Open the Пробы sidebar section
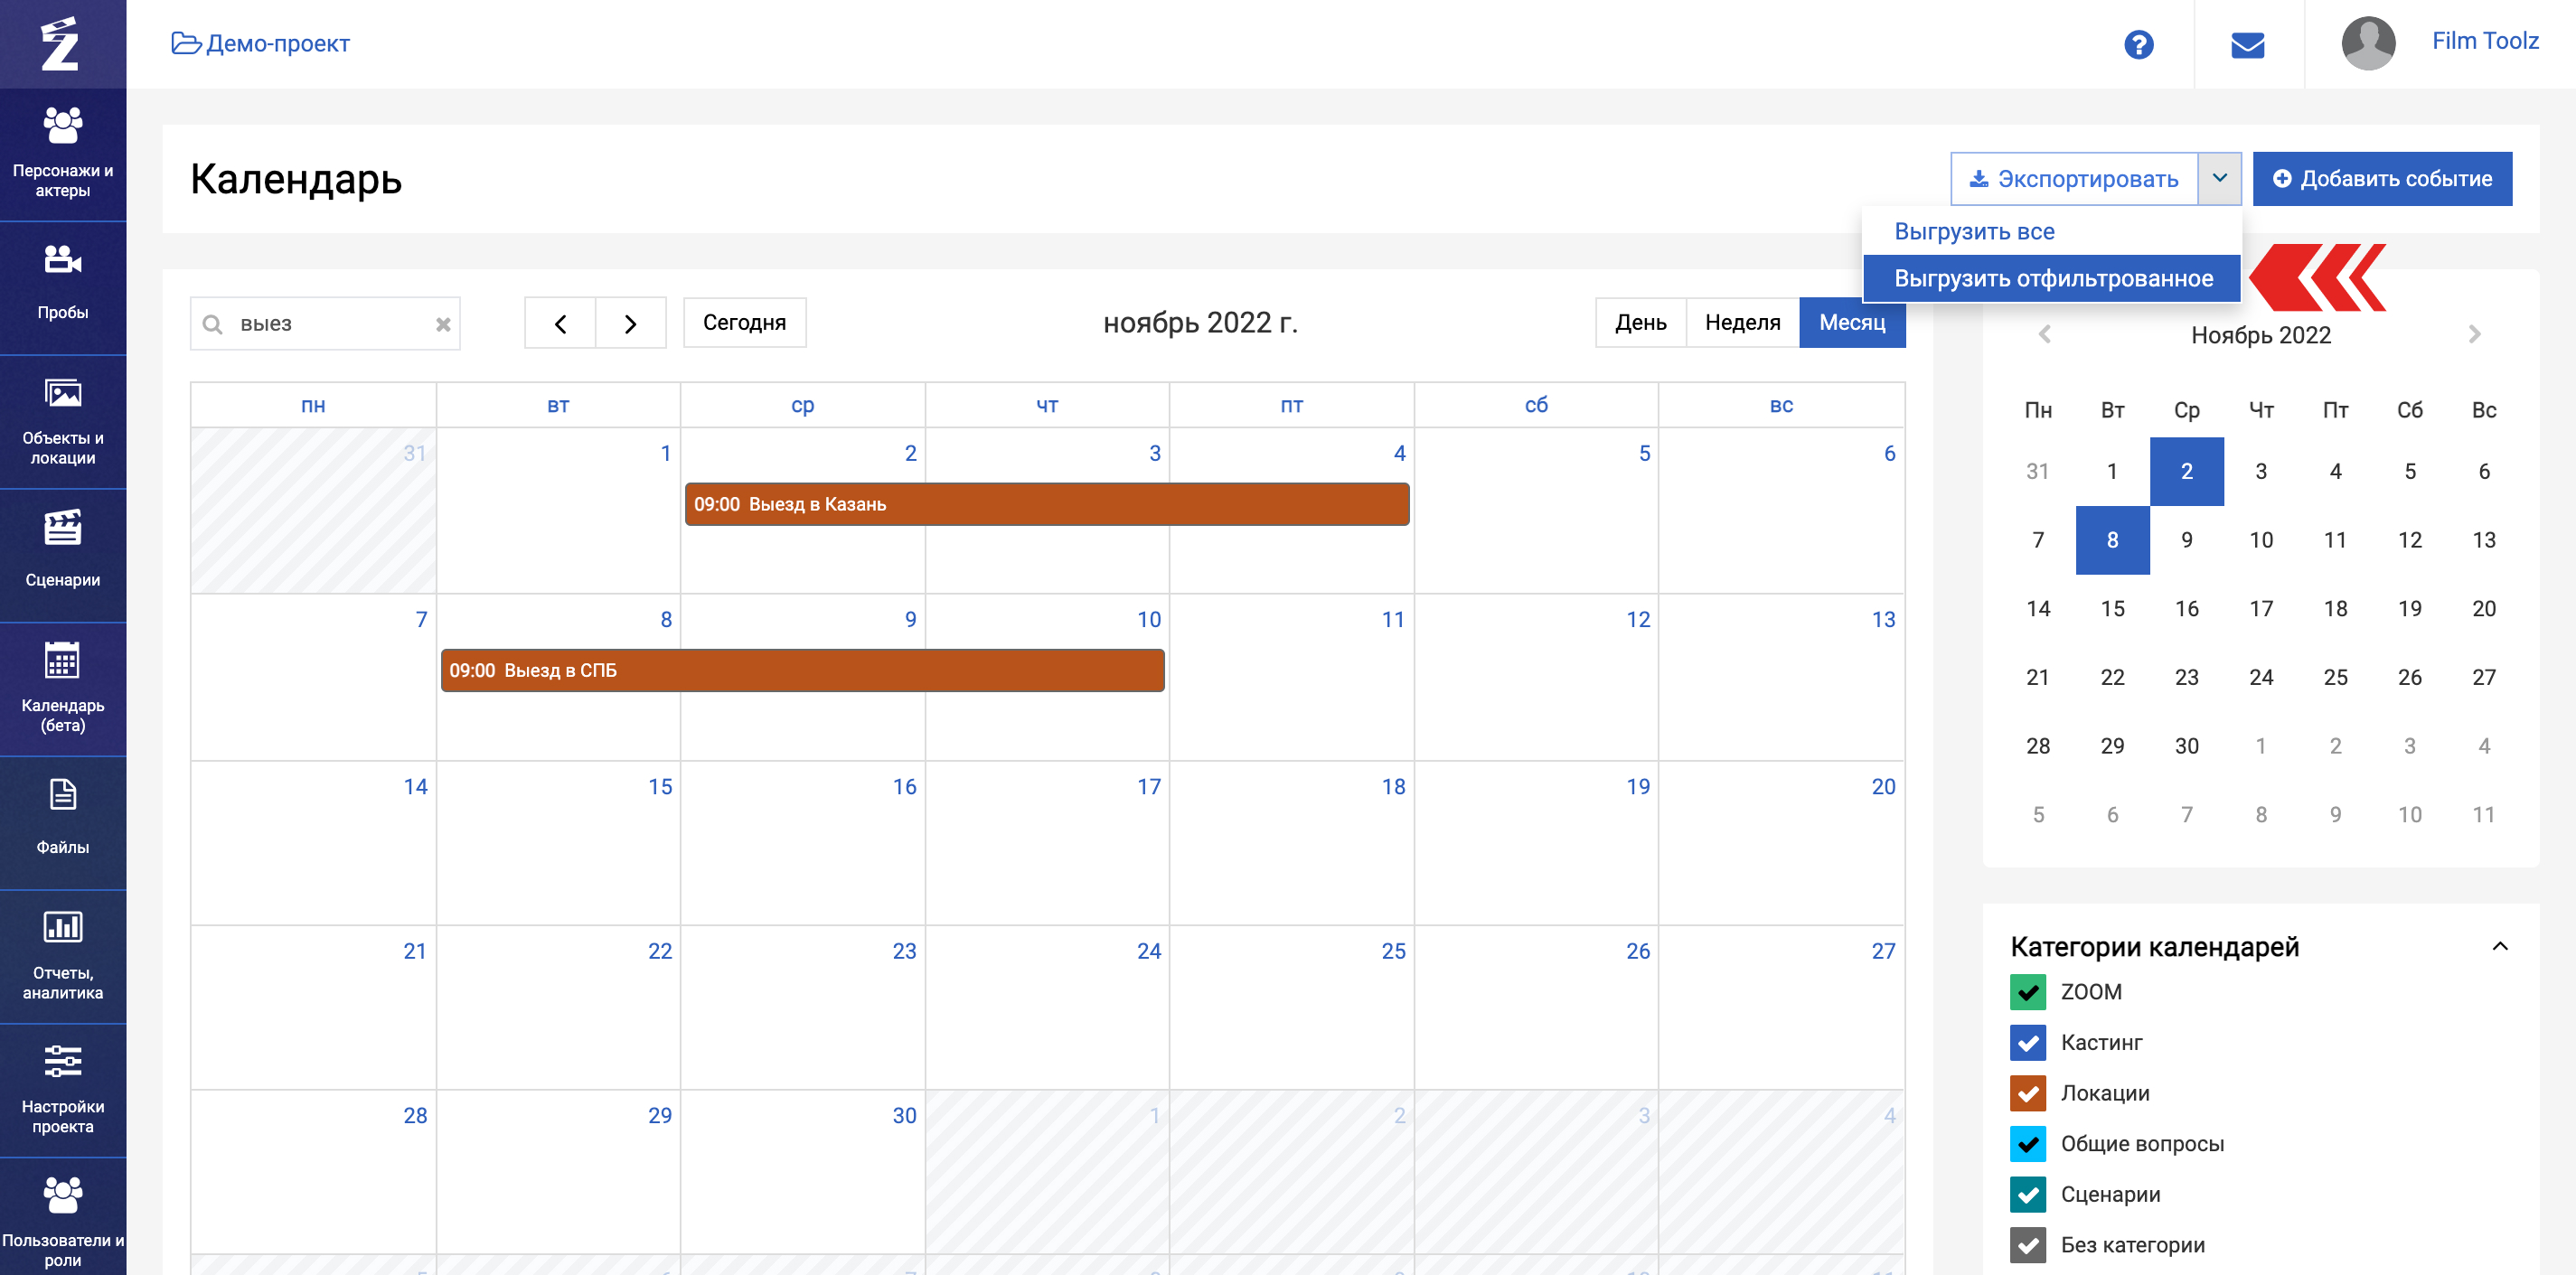This screenshot has height=1275, width=2576. tap(63, 288)
